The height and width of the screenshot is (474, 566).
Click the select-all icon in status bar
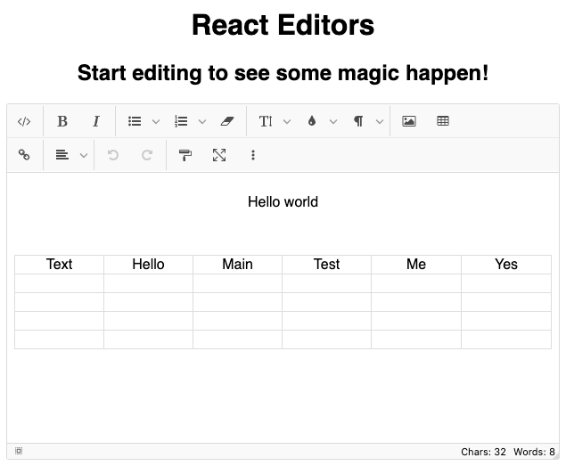click(19, 451)
